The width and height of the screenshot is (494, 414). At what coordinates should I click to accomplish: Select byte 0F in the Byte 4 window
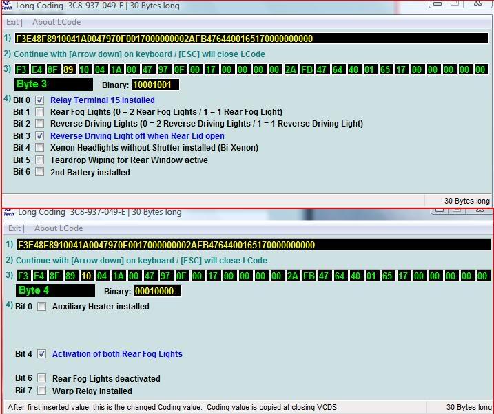coord(181,276)
